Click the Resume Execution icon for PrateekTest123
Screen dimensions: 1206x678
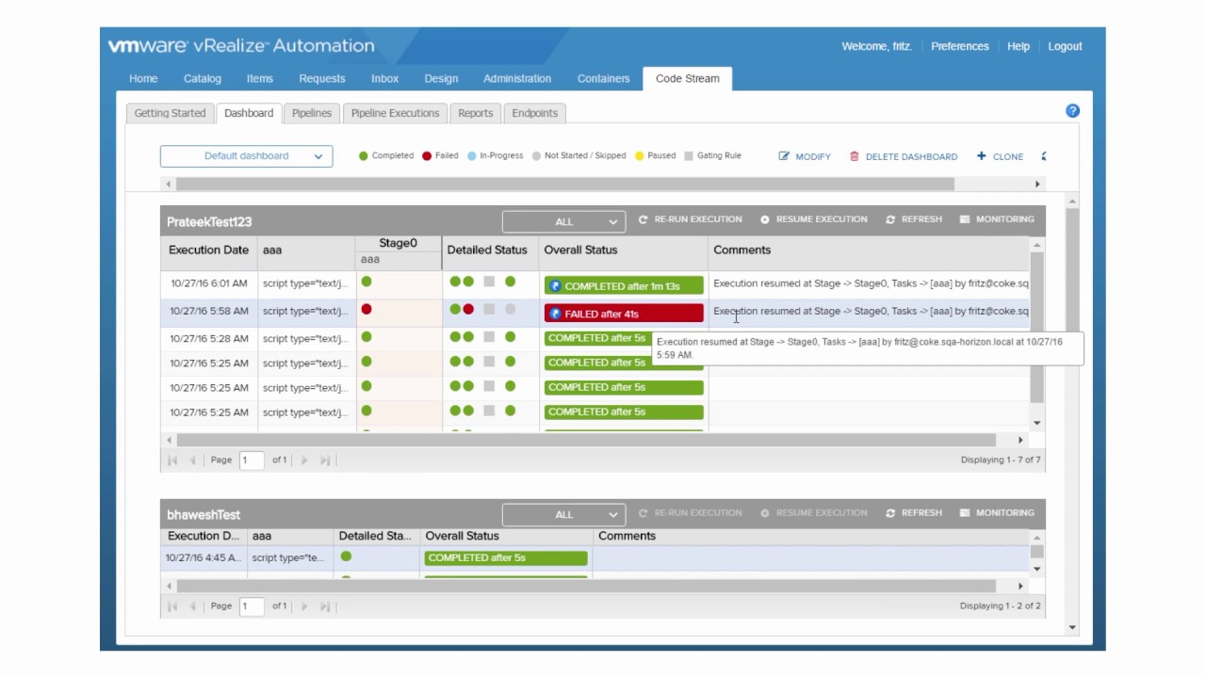point(764,218)
